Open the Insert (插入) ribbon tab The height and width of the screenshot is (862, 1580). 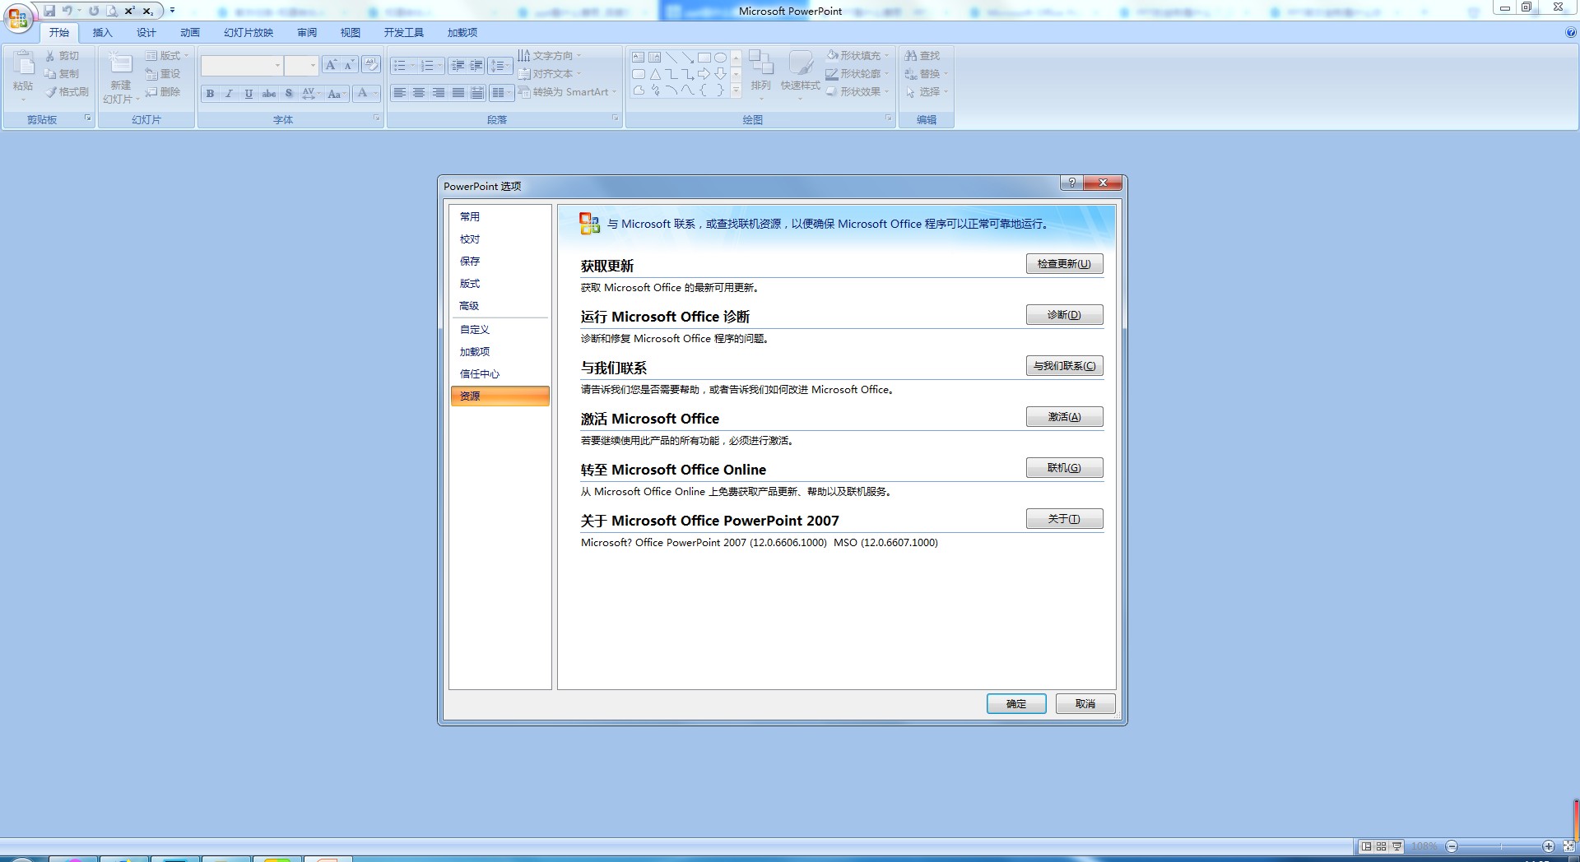[102, 33]
